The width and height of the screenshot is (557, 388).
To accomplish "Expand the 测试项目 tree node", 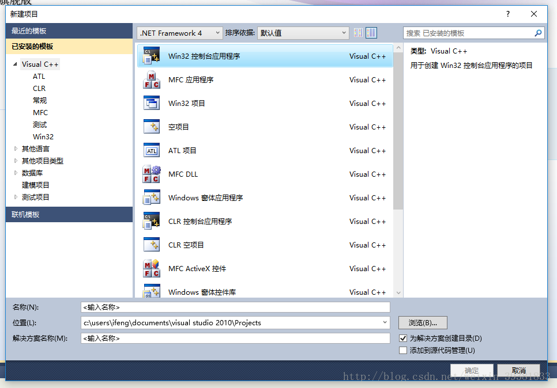I will tap(16, 197).
